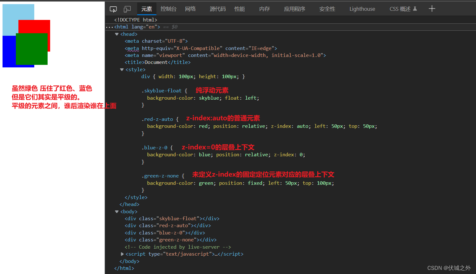476x274 pixels.
Task: Open the 性能 tab
Action: [x=240, y=9]
